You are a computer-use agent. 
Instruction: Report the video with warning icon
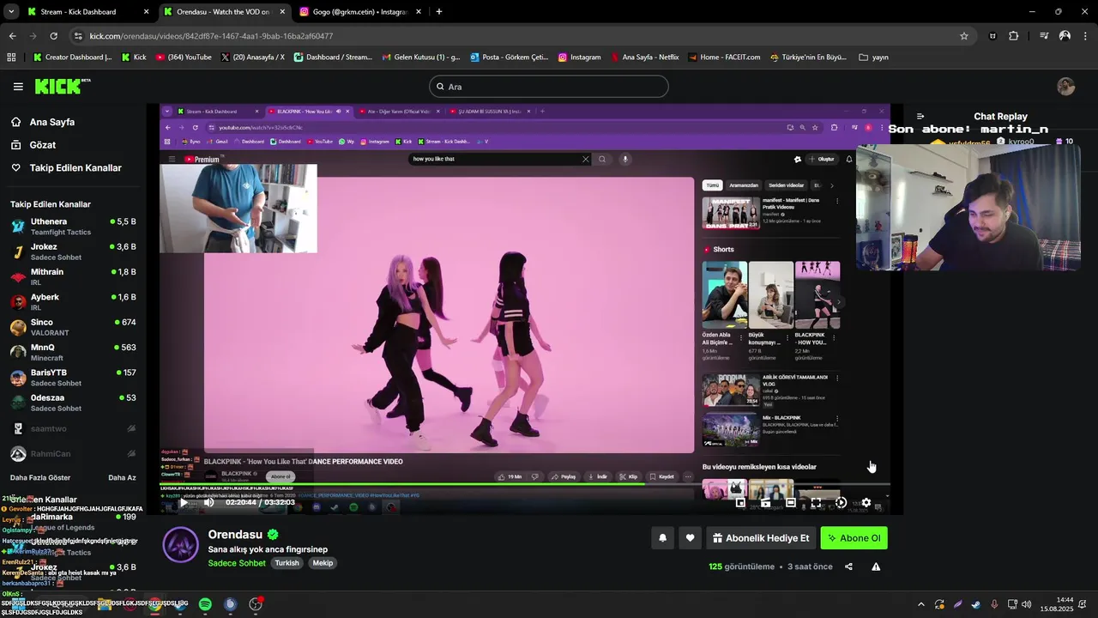876,566
